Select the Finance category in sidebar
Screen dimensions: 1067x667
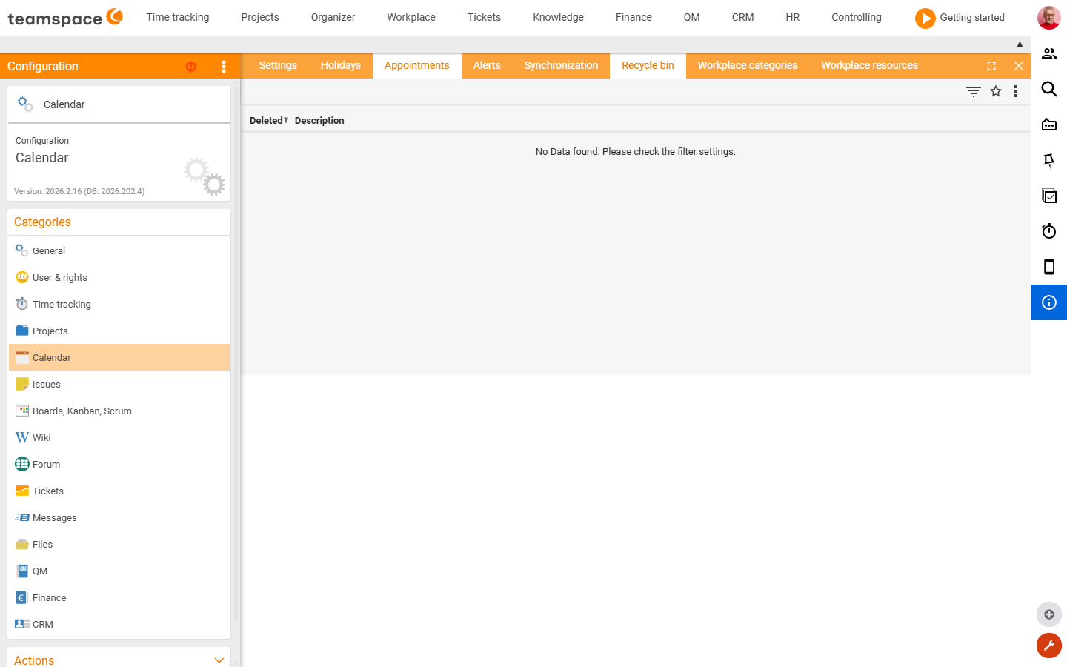point(119,597)
